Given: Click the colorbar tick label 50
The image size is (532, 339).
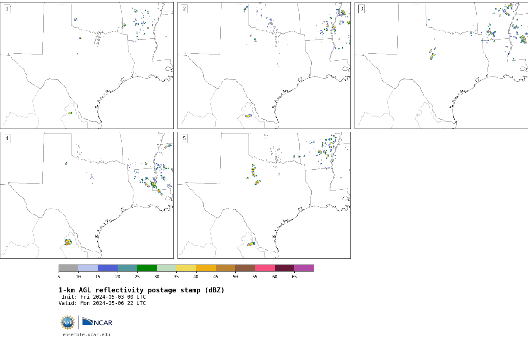Looking at the screenshot, I should (x=235, y=277).
